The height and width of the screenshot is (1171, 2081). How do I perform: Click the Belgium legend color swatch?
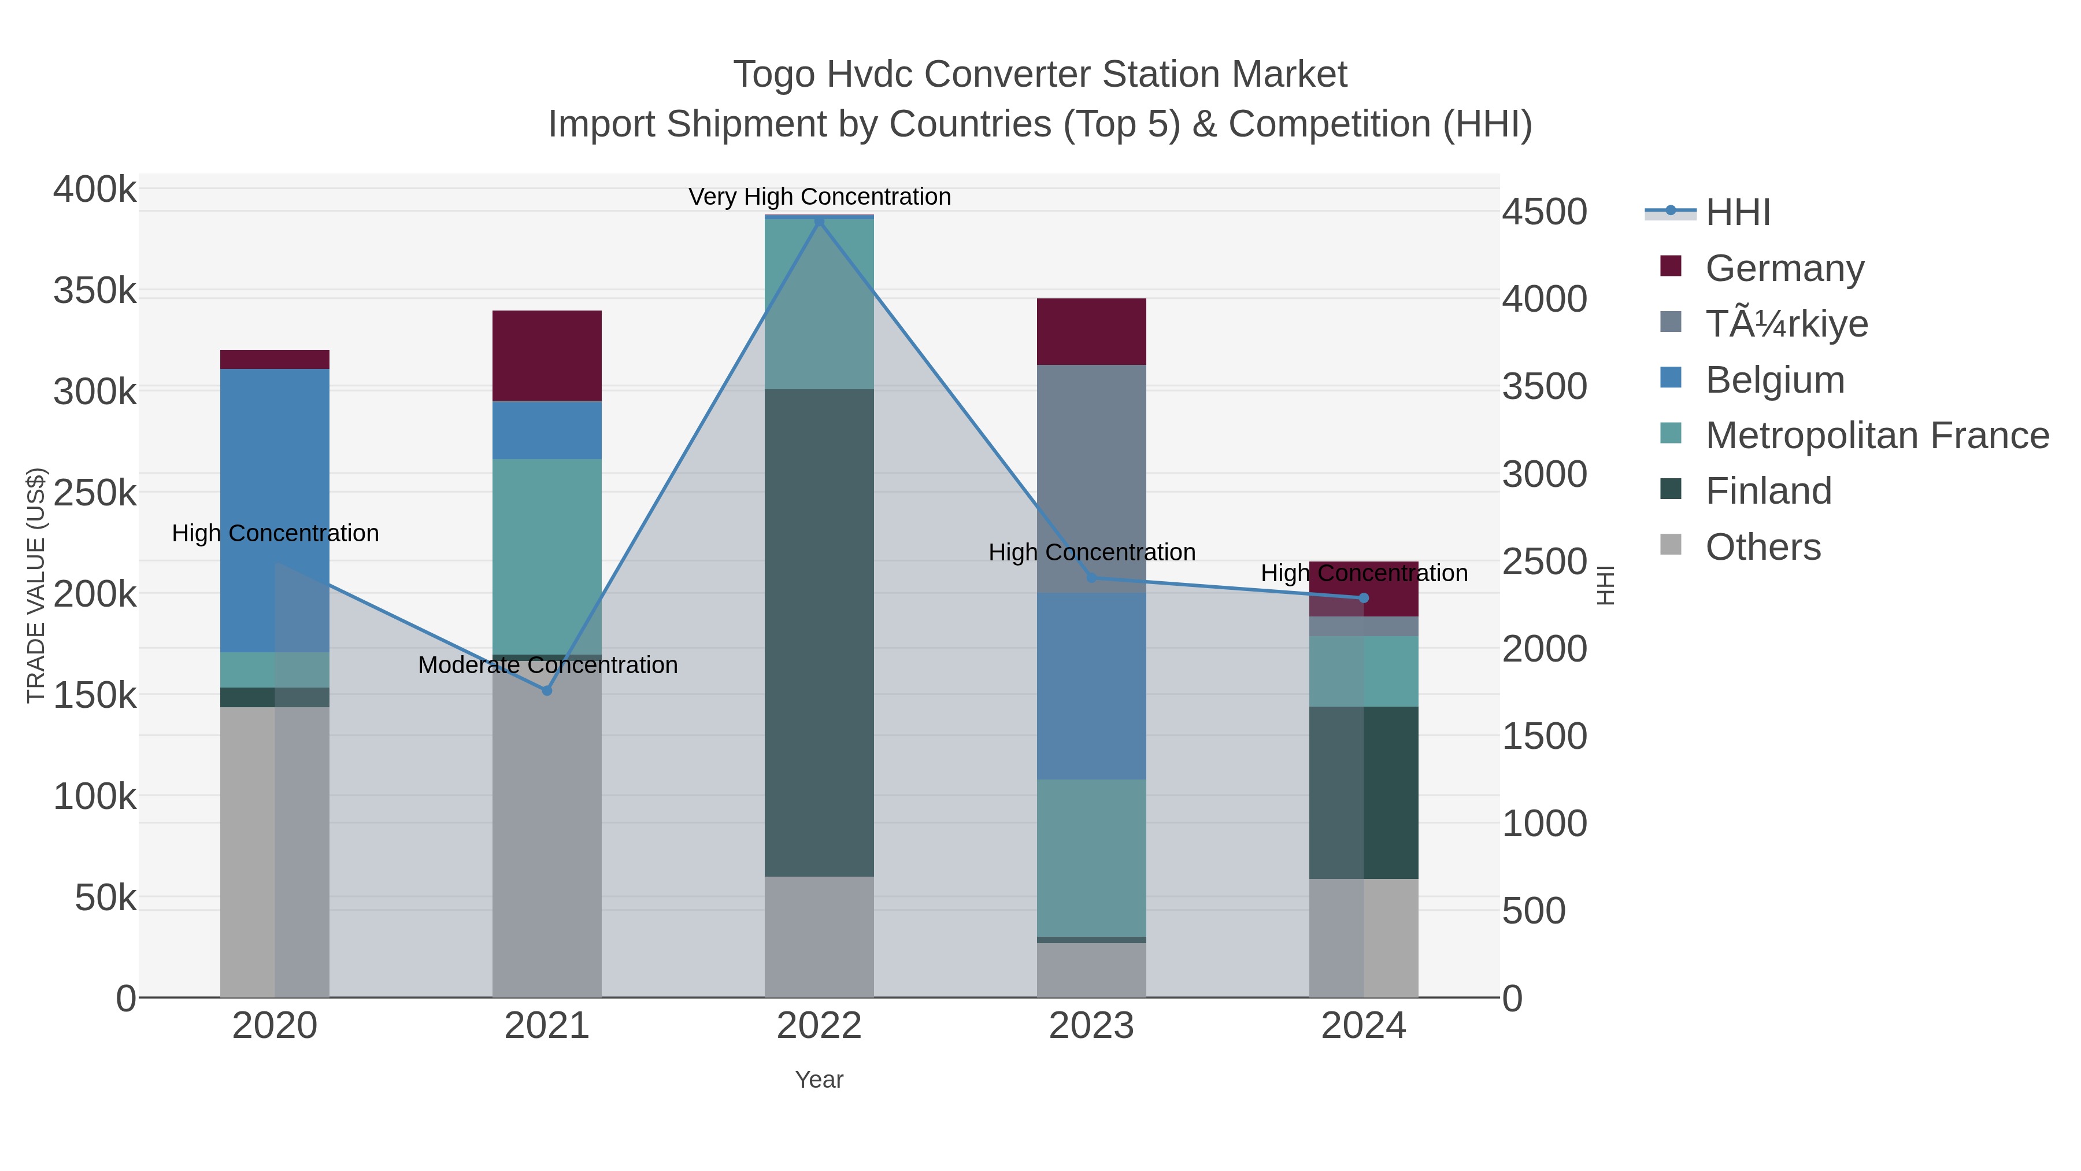click(1671, 378)
